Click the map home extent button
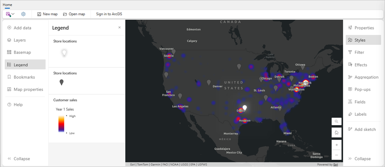This screenshot has width=385, height=167. pyautogui.click(x=336, y=132)
